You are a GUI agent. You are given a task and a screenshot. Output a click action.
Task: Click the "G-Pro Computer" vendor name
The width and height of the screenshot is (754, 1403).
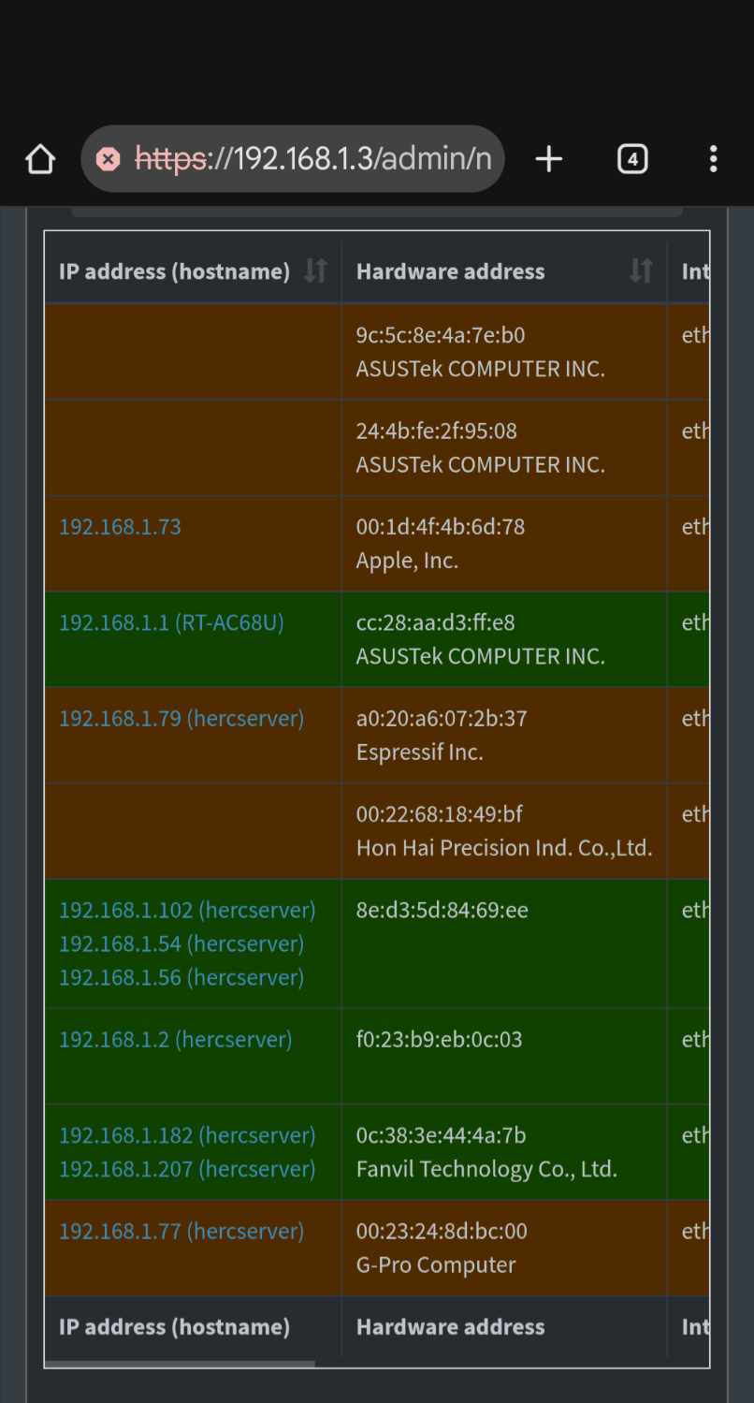point(436,1264)
